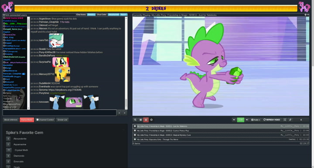This screenshot has height=168, width=314.
Task: Click the playlist list-view icon
Action: [140, 120]
